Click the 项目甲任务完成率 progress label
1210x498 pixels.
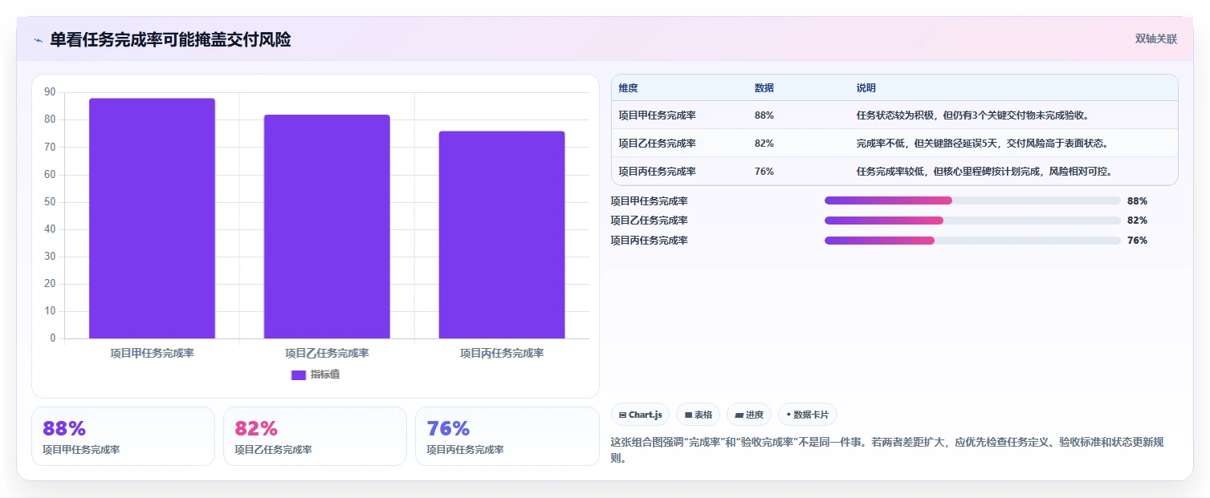click(649, 201)
